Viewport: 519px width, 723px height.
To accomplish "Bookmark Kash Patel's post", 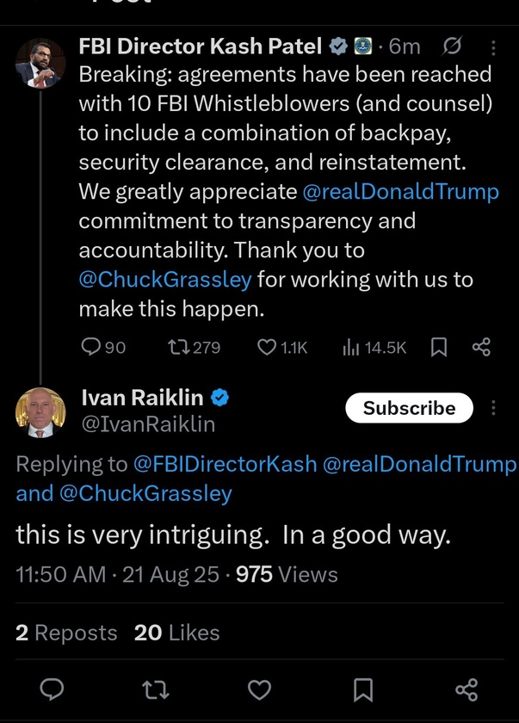I will [438, 347].
